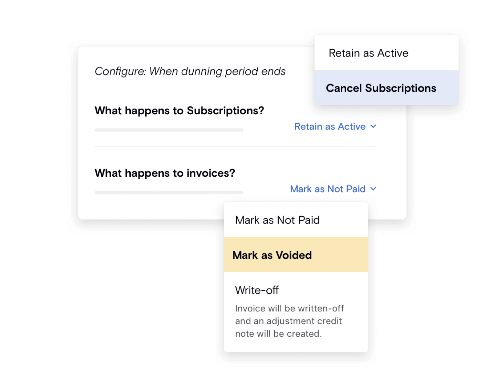Click the word 'Configure:' in the heading
484x384 pixels.
pos(120,72)
